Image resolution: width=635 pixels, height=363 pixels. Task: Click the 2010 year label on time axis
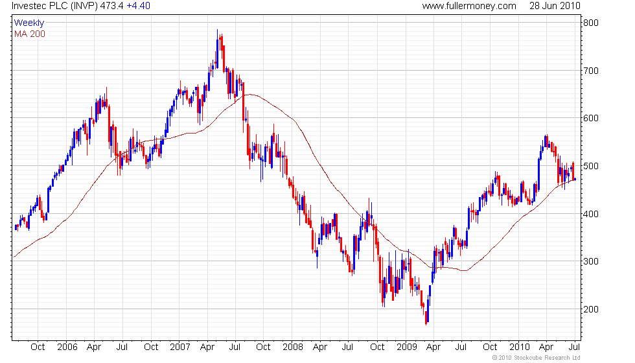coord(520,347)
